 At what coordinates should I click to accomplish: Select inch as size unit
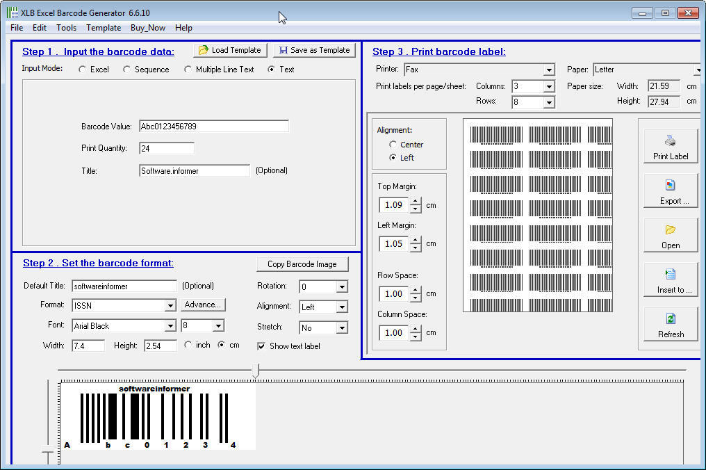click(188, 345)
